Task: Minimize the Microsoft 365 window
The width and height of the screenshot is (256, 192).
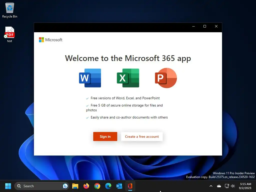Action: click(x=193, y=26)
